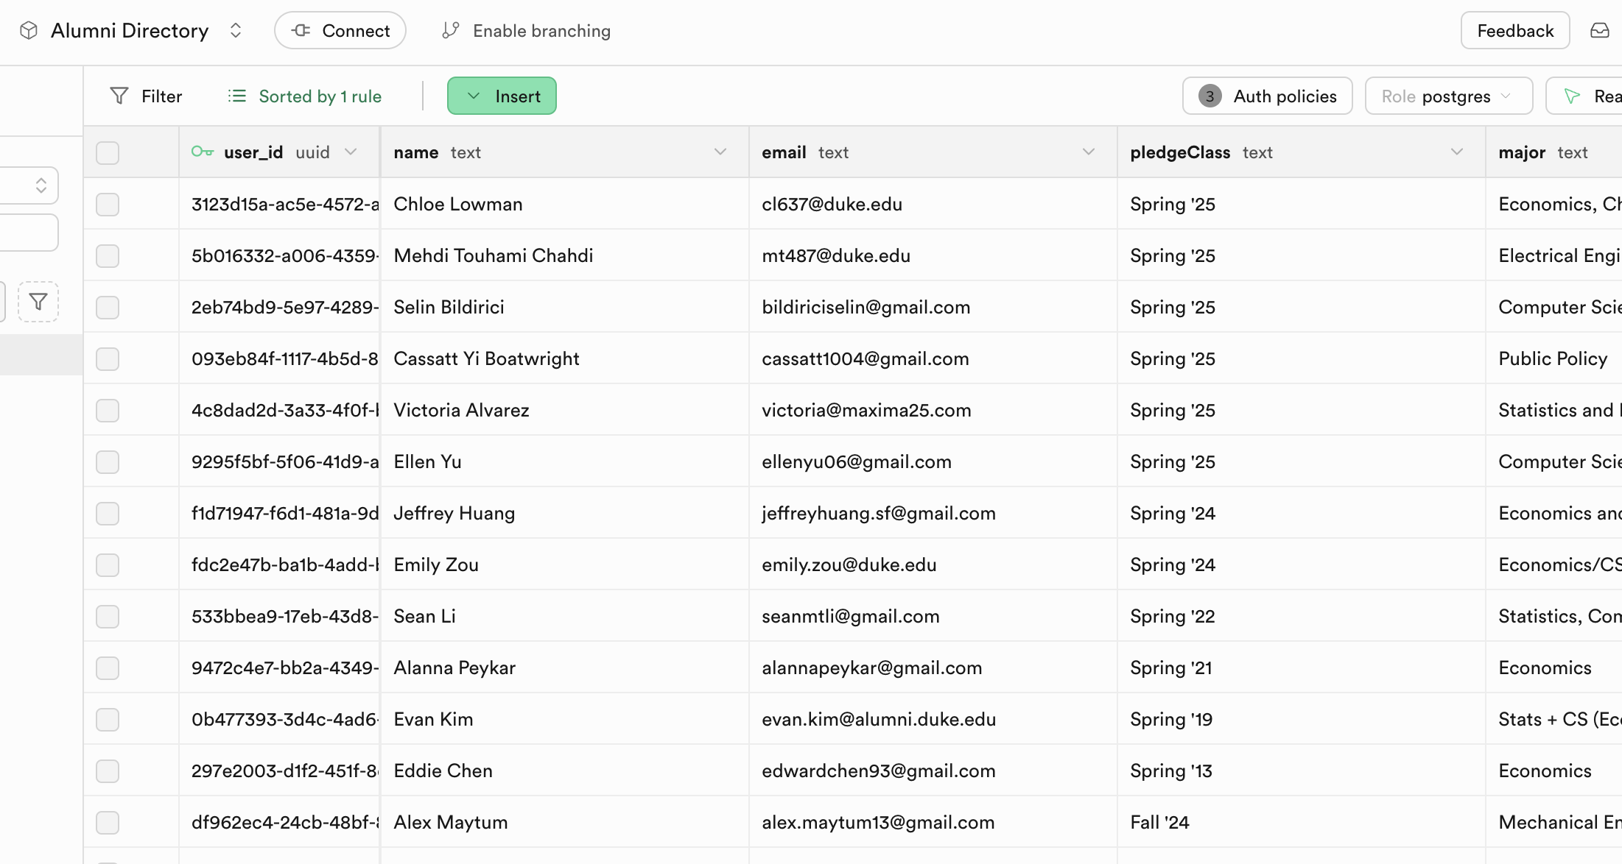Select the Mehdi Touhami Chahdi row checkbox
This screenshot has height=864, width=1622.
point(108,255)
